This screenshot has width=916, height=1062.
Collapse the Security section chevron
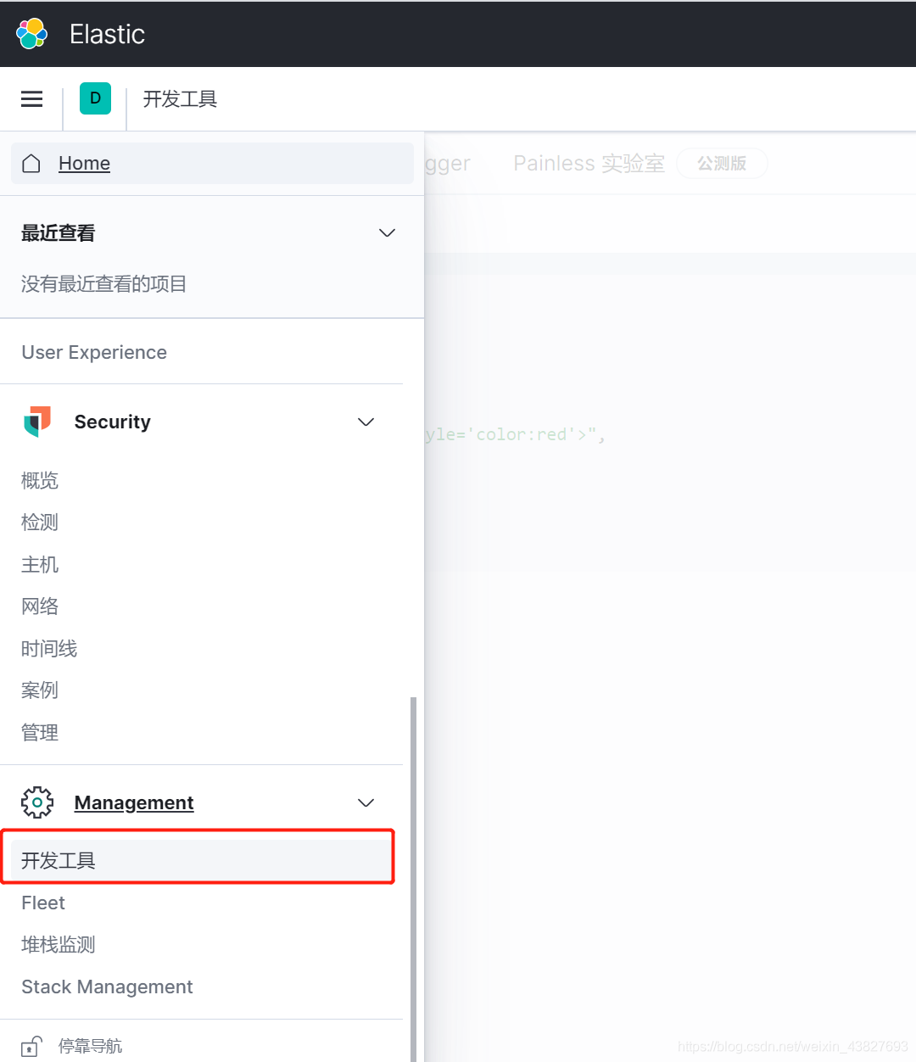(x=366, y=422)
